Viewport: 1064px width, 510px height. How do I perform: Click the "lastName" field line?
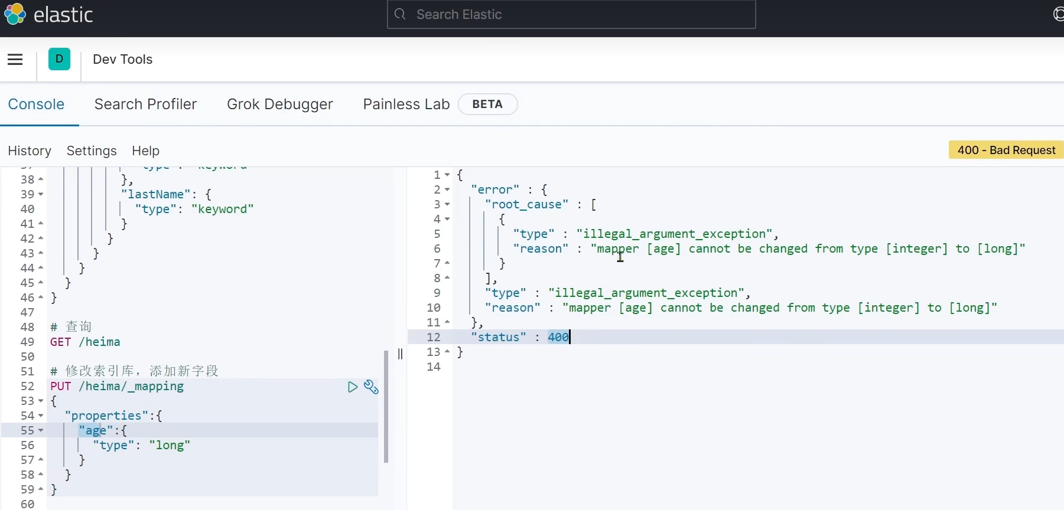(x=167, y=194)
